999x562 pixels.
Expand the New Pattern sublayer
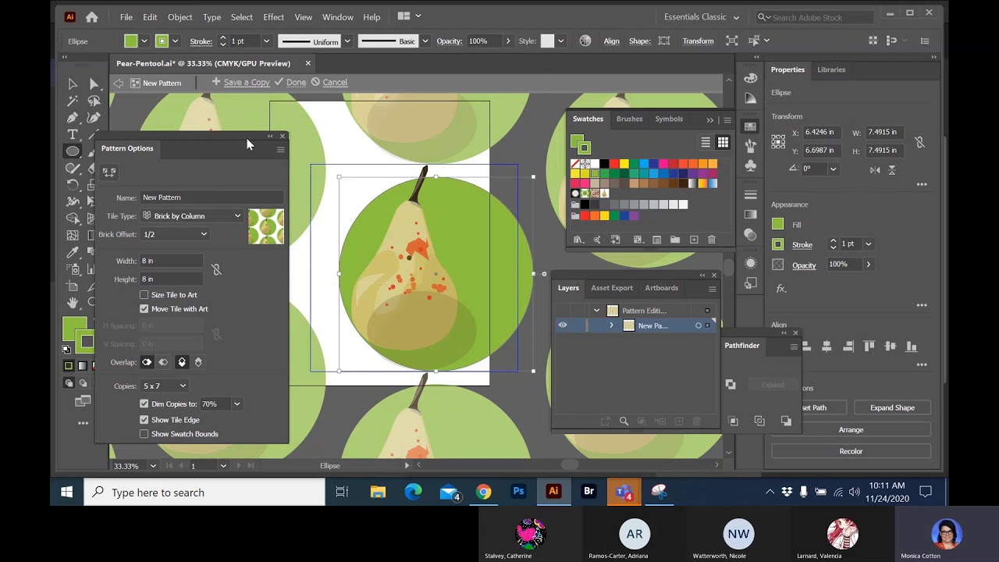tap(611, 325)
